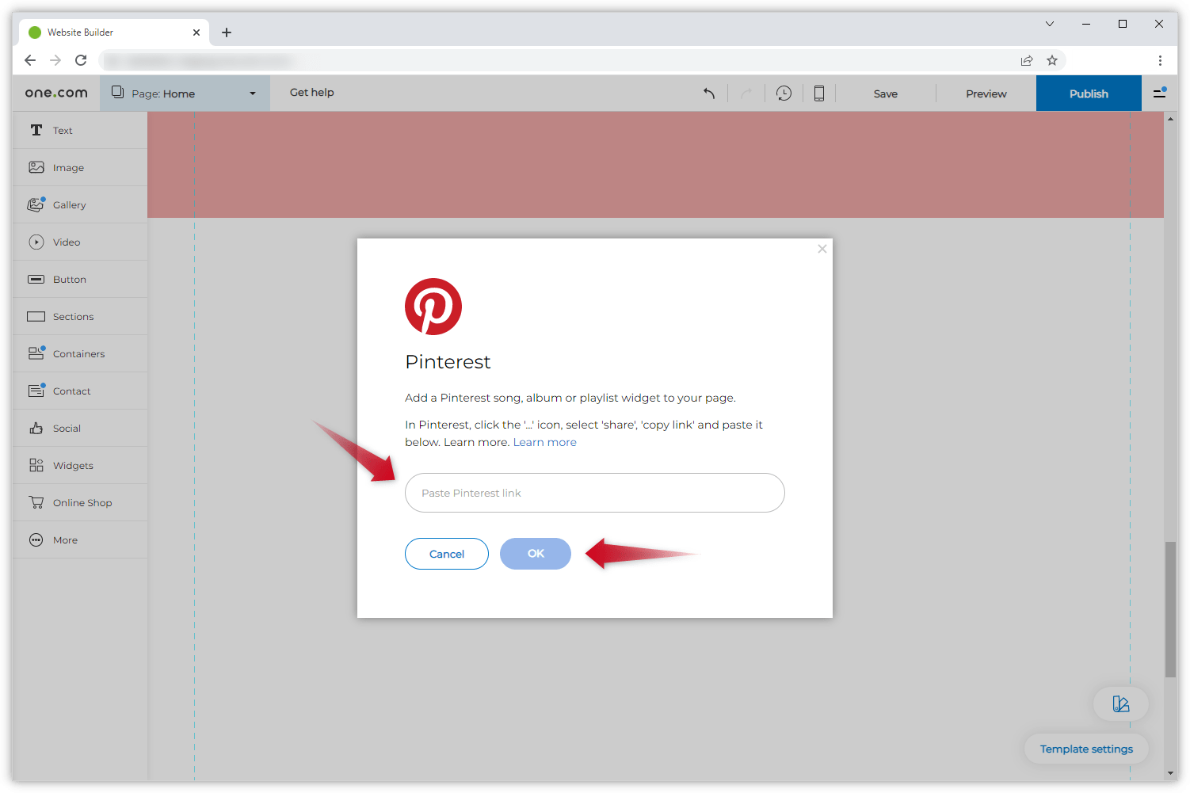Open the Image tool in the sidebar
Viewport: 1190px width, 793px height.
[x=69, y=167]
